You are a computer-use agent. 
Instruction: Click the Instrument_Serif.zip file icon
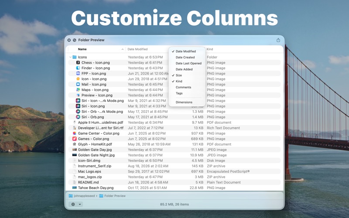click(x=74, y=166)
